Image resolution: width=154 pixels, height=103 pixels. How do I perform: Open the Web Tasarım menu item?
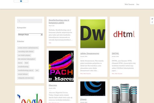click(x=129, y=4)
